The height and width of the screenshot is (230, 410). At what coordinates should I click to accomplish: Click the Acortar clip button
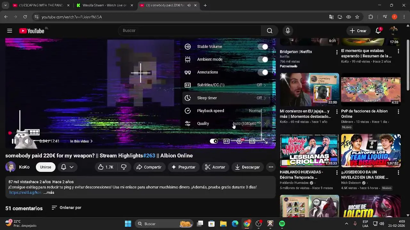coord(215,167)
